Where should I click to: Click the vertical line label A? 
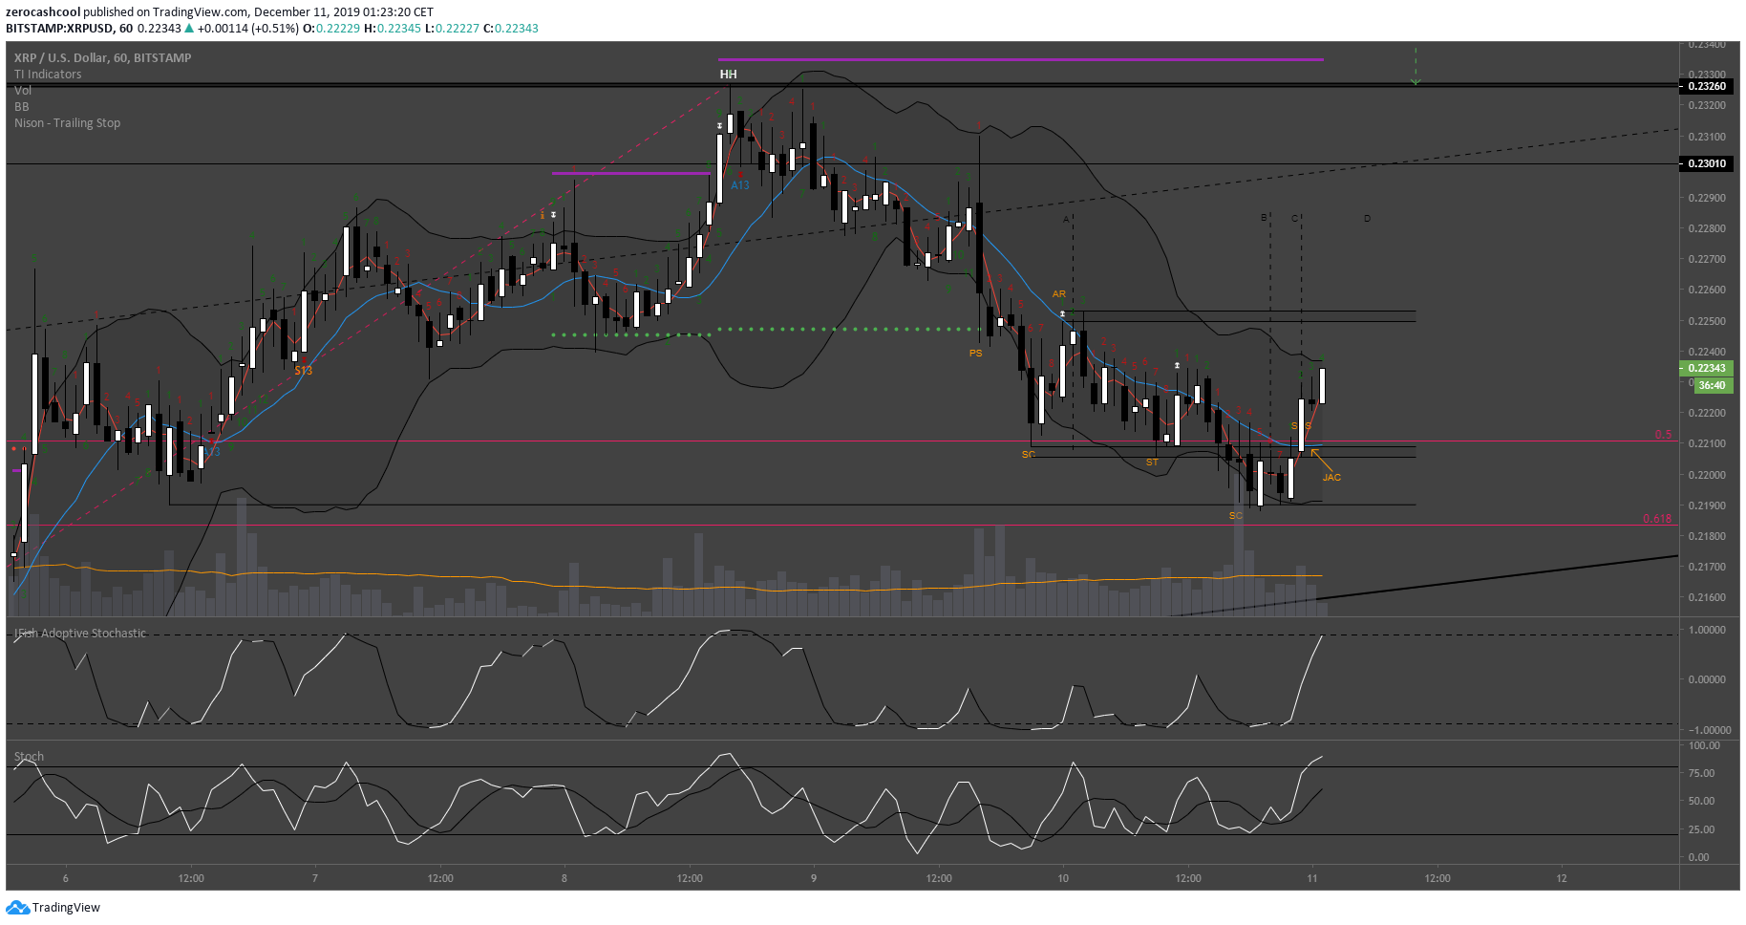[x=1066, y=219]
